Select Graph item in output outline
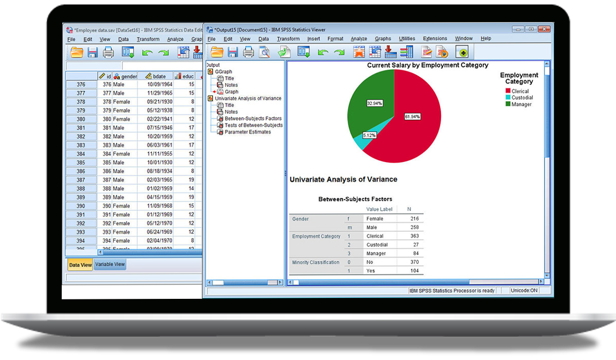The height and width of the screenshot is (360, 616). coord(231,92)
